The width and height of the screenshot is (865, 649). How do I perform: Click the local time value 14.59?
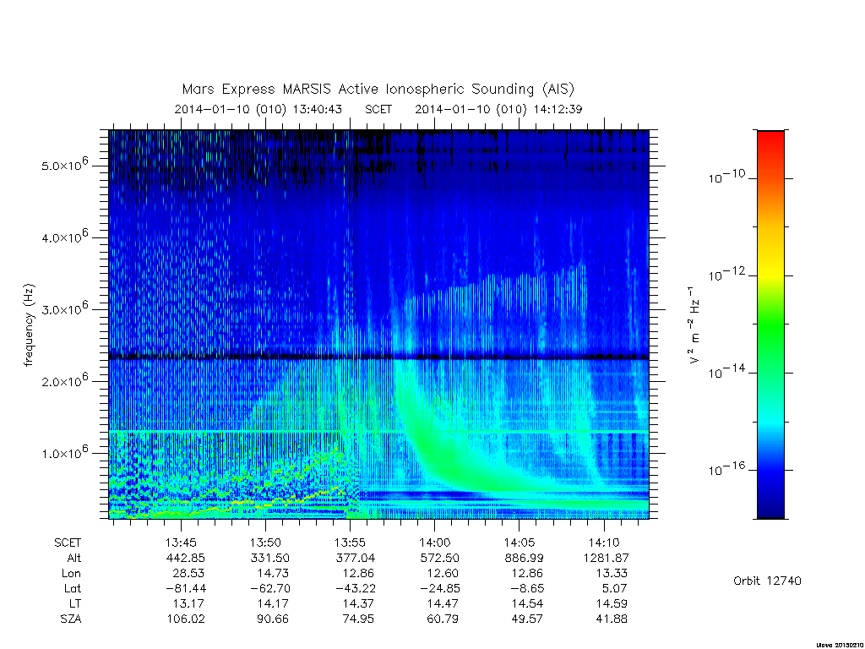click(x=612, y=603)
